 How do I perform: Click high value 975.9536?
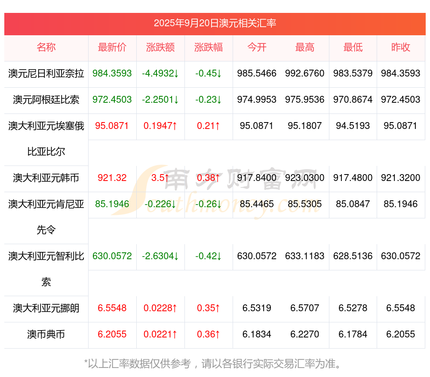tap(305, 100)
